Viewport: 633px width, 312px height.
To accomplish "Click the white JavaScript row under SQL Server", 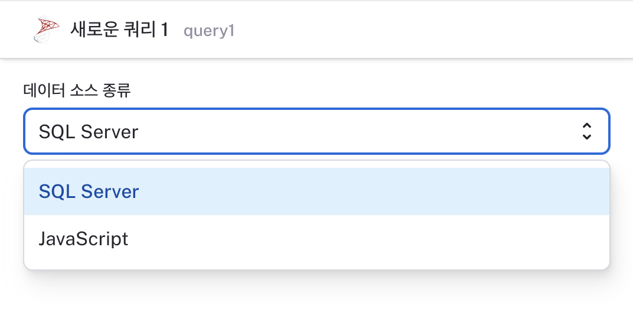I will click(316, 239).
